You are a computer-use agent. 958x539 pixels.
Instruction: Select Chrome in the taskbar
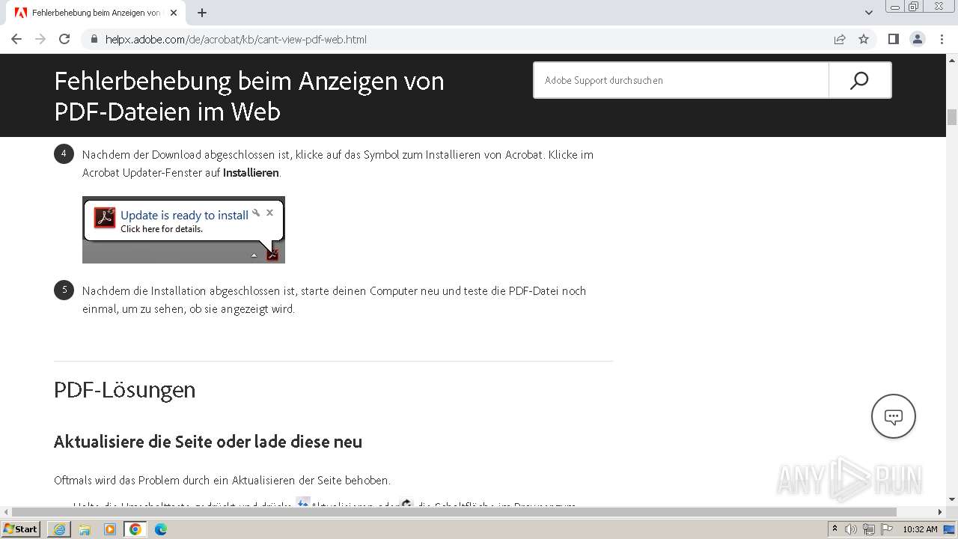[135, 529]
